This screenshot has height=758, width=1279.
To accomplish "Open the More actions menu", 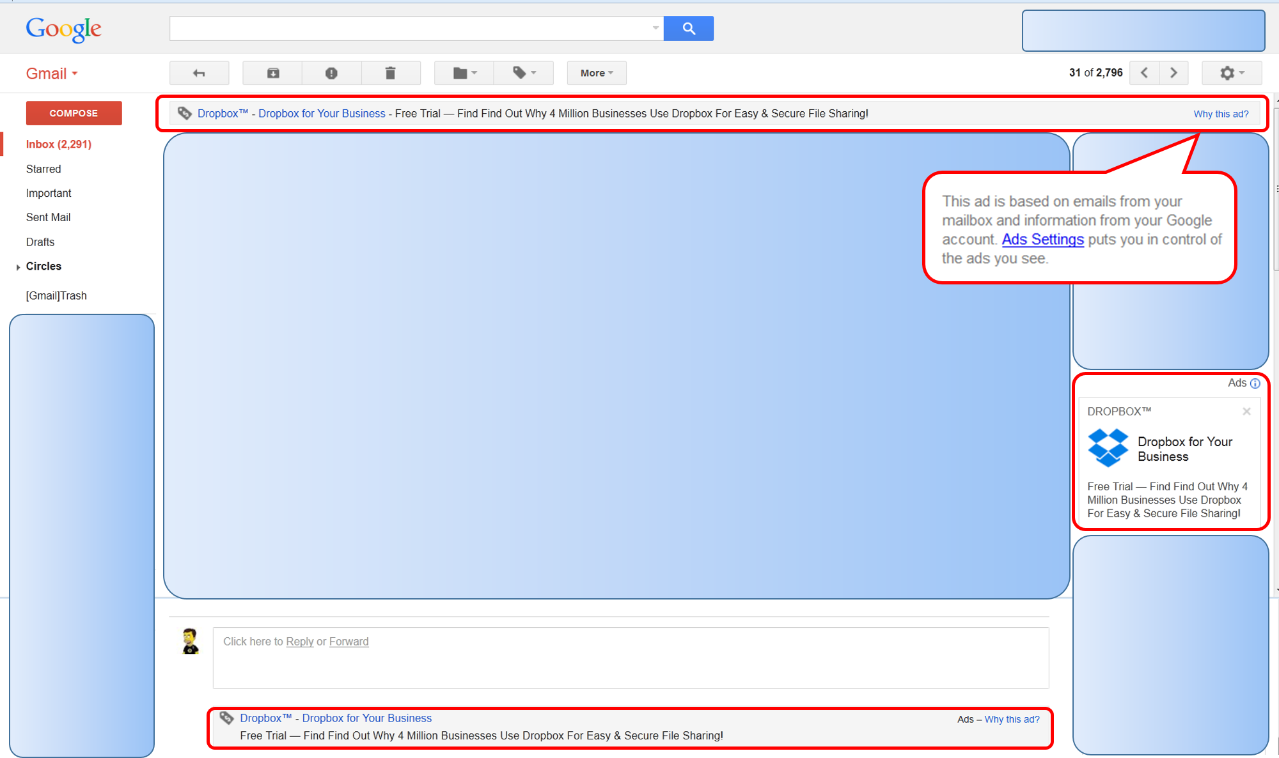I will click(x=597, y=73).
